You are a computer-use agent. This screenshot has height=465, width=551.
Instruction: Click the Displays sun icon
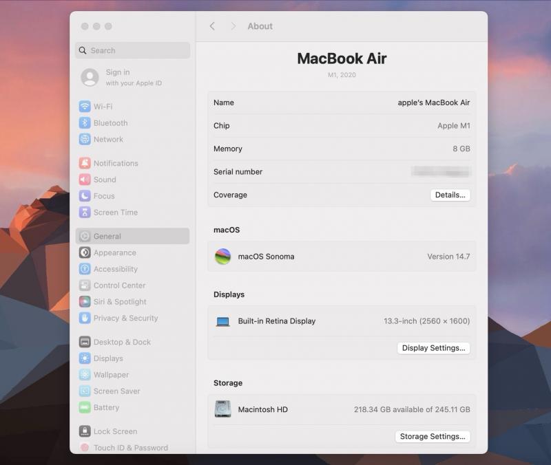[85, 358]
